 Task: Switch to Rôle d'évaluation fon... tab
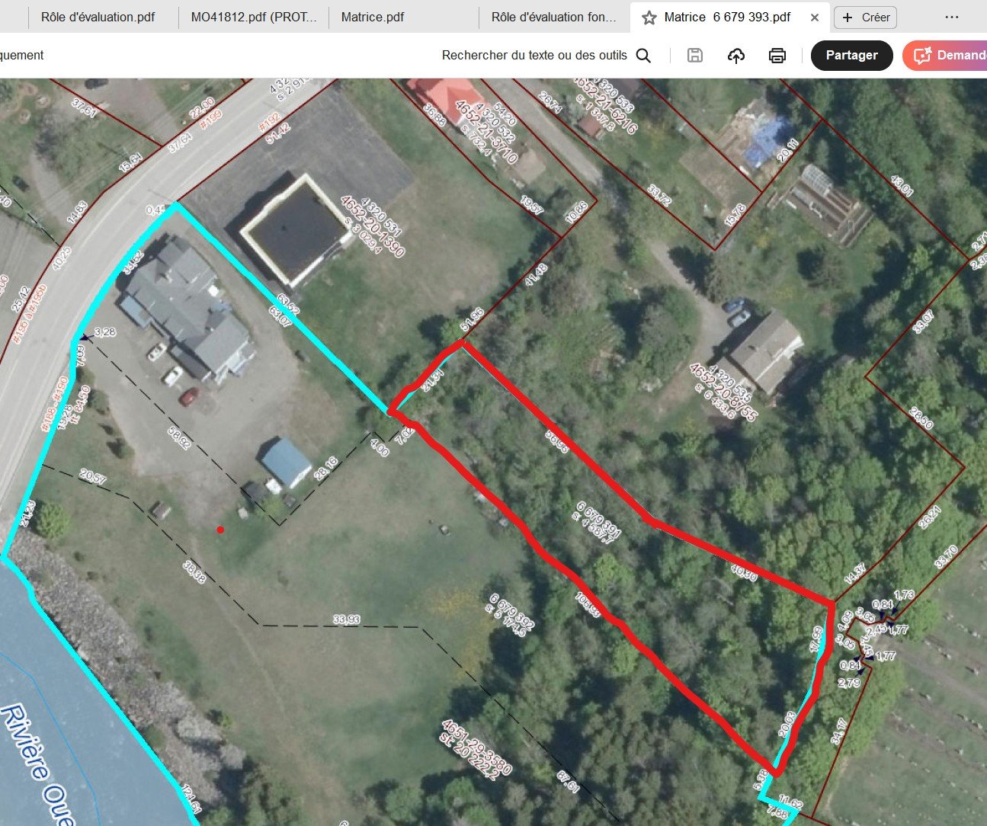554,17
